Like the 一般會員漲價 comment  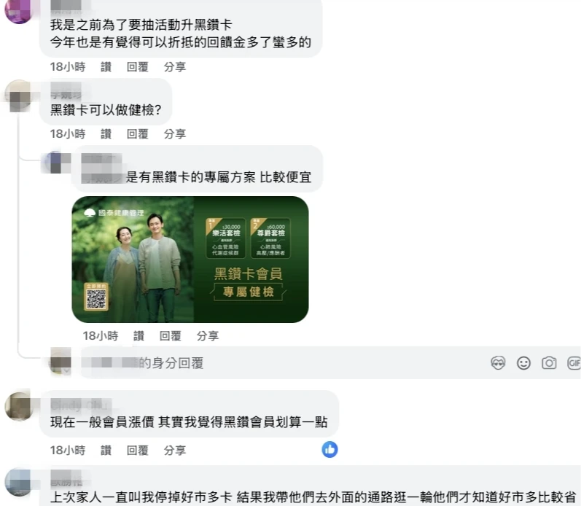point(106,451)
